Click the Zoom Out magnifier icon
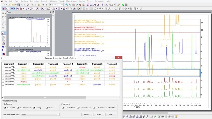Screen dimensions: 212x119 point(70,5)
